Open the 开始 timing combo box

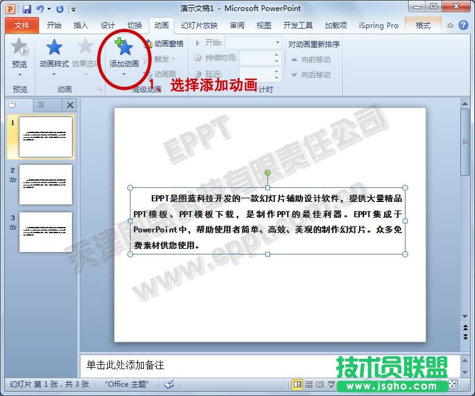click(x=253, y=43)
